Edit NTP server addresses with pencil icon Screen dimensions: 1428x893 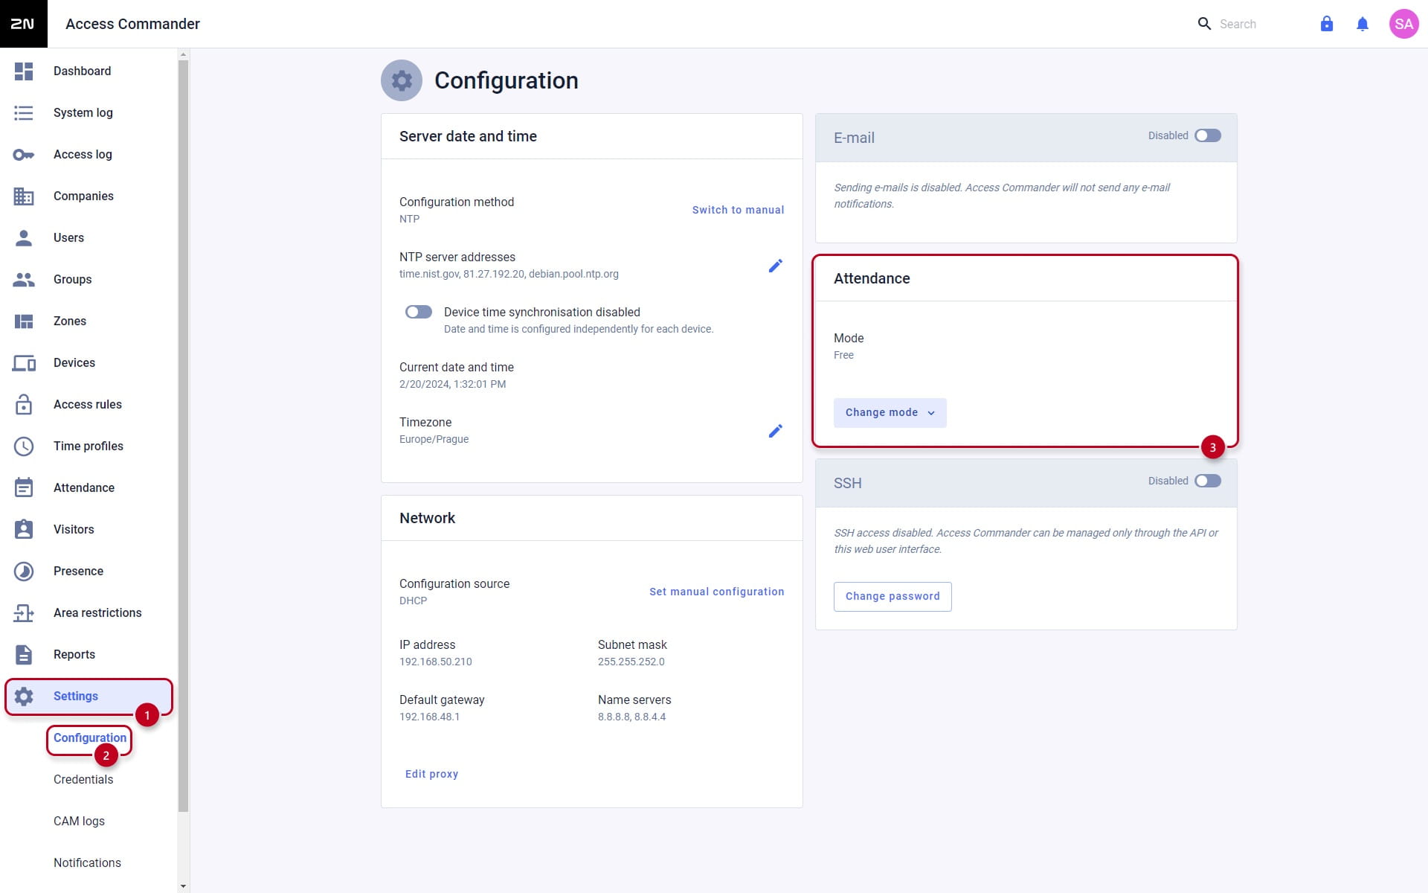[x=775, y=266]
